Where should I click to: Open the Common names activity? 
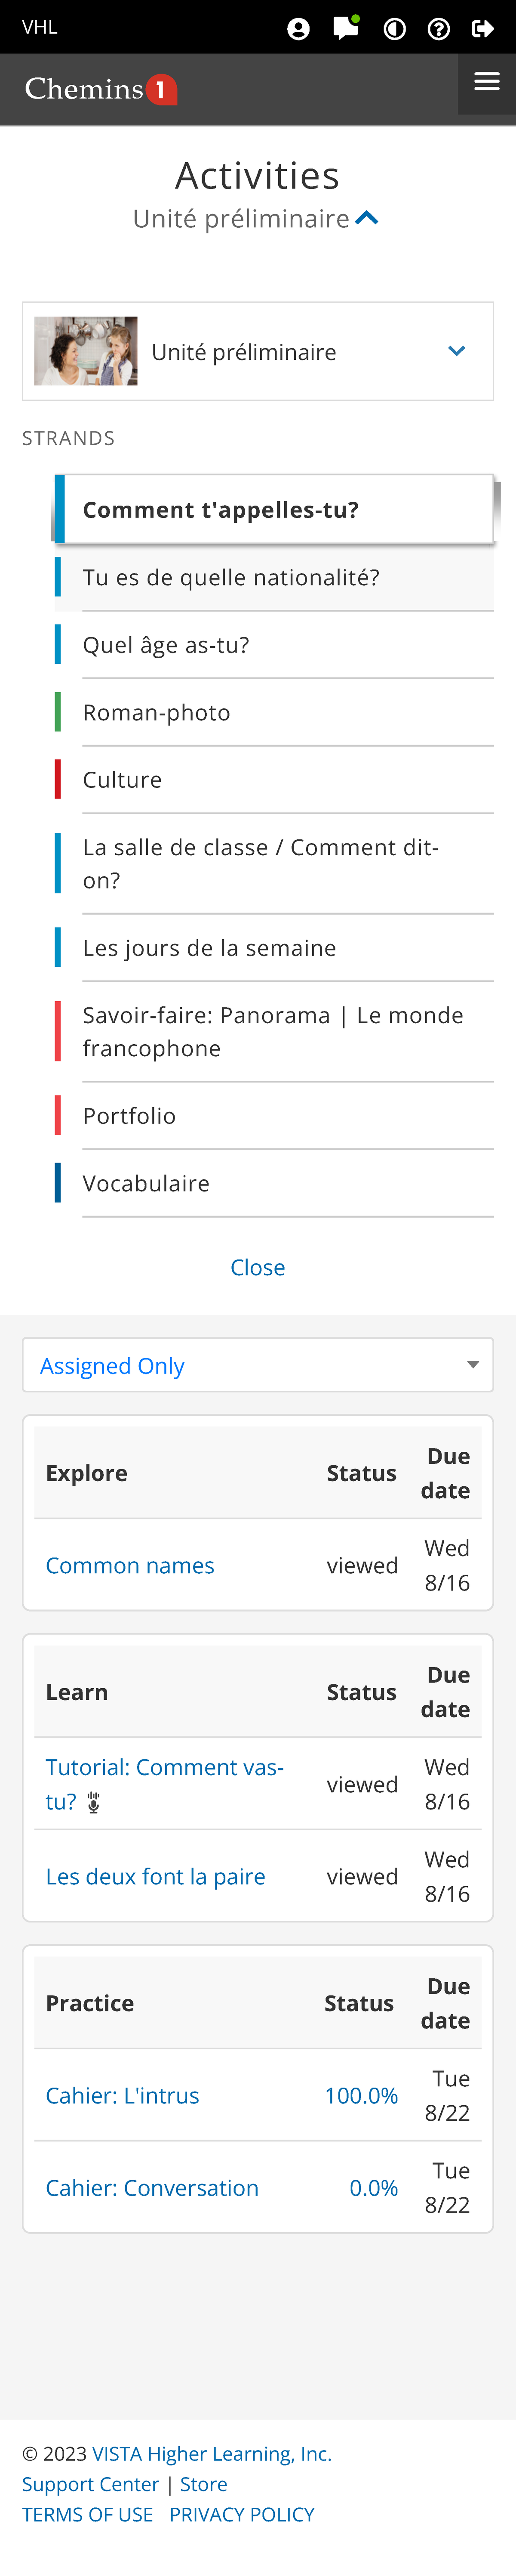[130, 1566]
